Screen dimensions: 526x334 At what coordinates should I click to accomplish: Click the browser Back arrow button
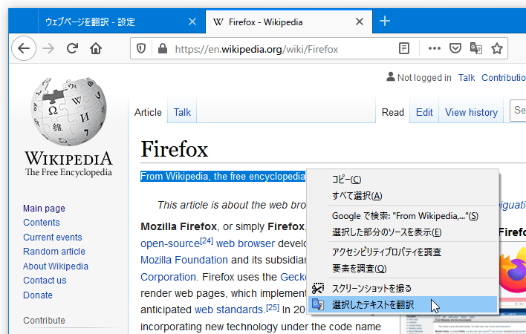pos(24,48)
